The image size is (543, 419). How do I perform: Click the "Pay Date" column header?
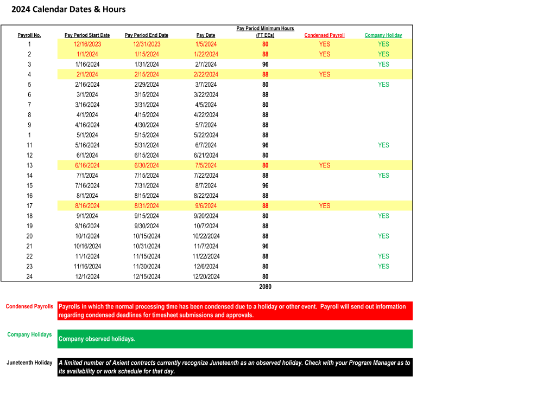click(206, 35)
